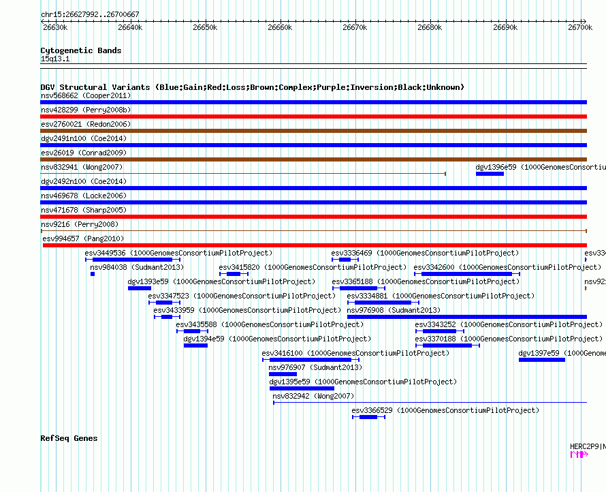The width and height of the screenshot is (606, 492).
Task: Click the 26660k ruler position
Action: 280,27
